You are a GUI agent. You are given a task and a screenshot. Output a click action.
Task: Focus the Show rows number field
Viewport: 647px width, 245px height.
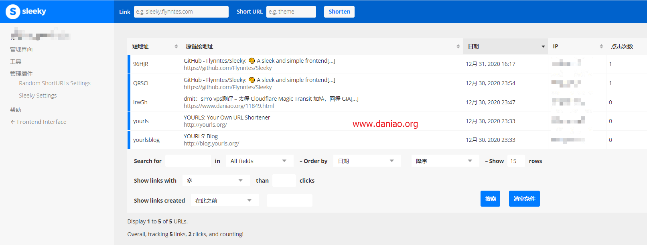coord(516,161)
